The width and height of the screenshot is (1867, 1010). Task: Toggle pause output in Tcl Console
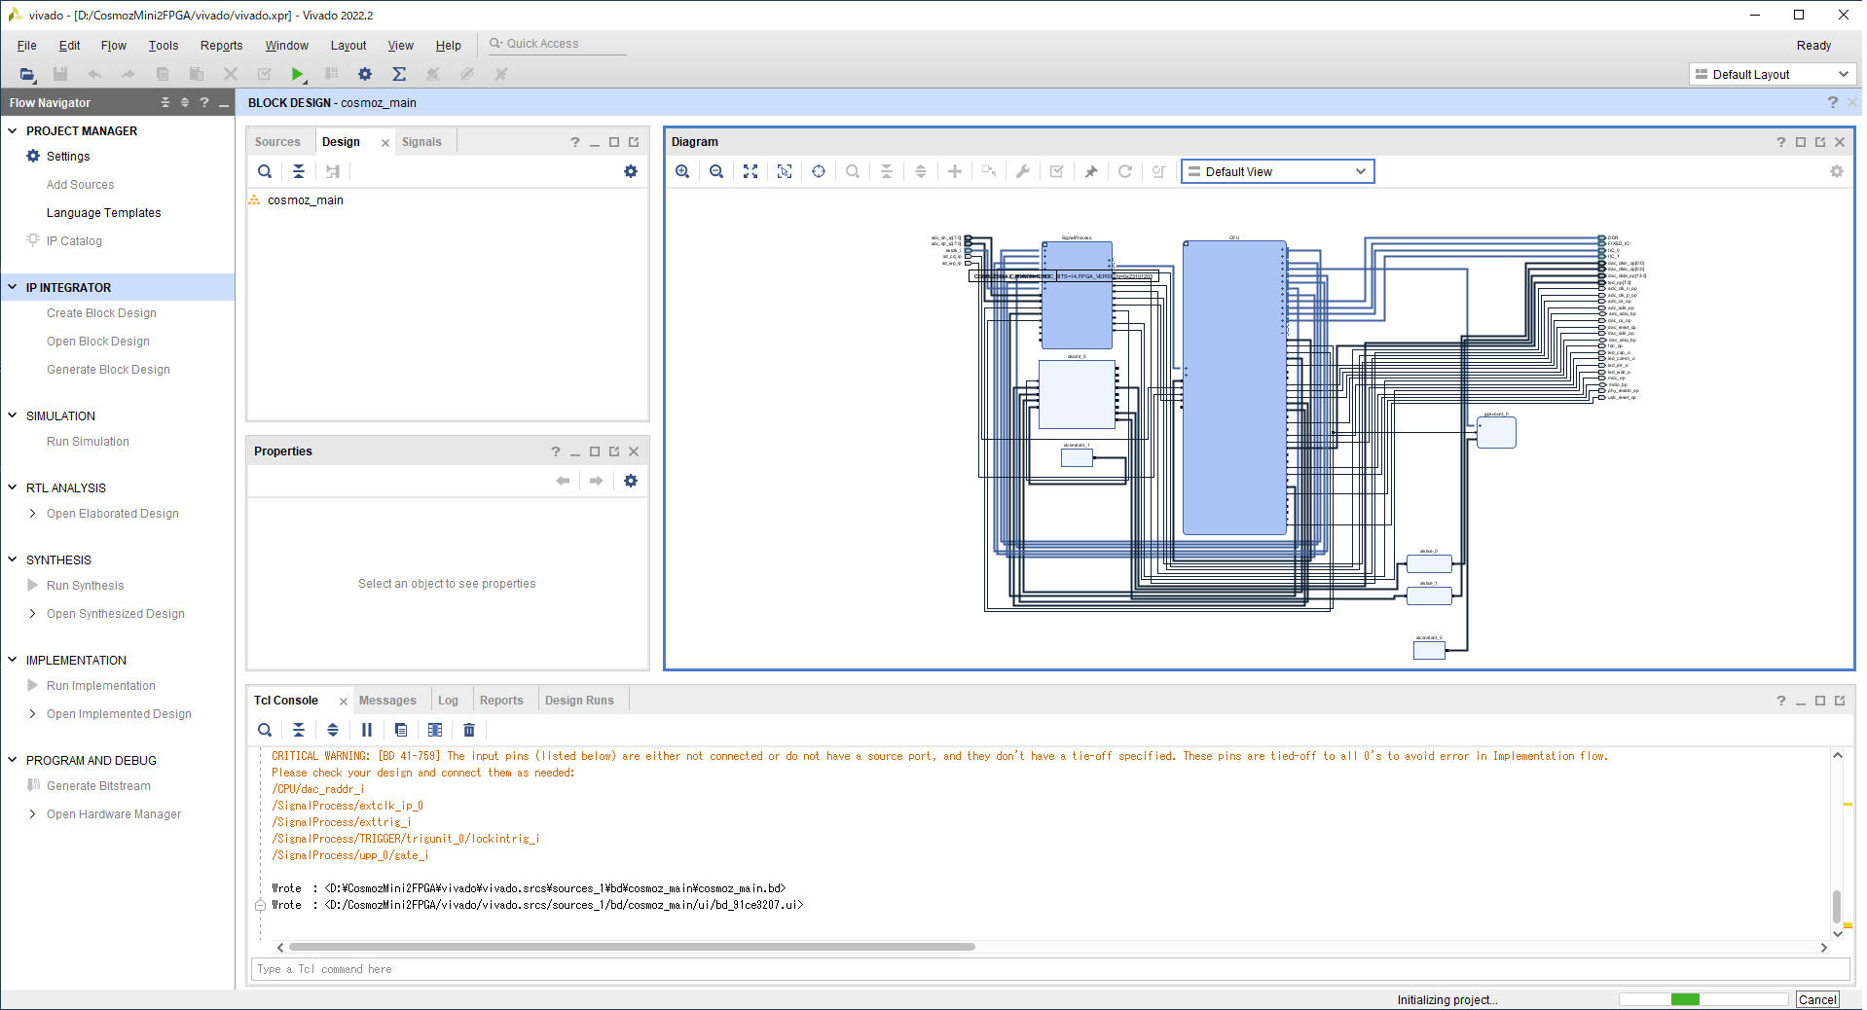click(x=367, y=730)
